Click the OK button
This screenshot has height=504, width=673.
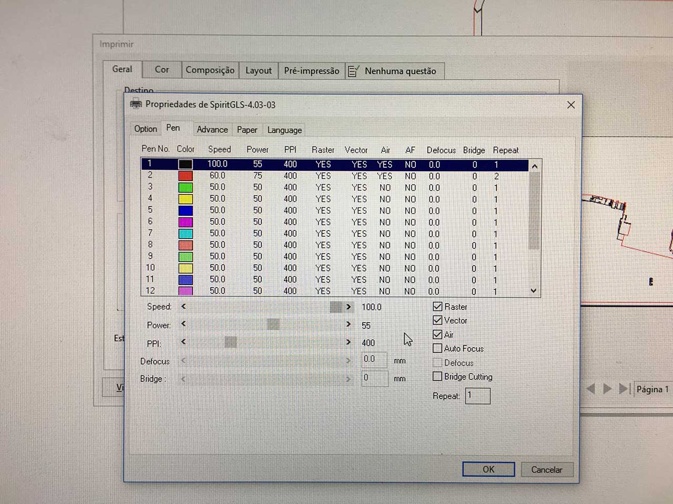[488, 469]
